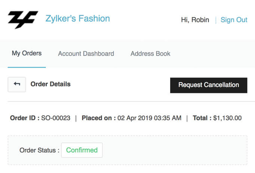The width and height of the screenshot is (255, 173).
Task: Click the order time 03:35 AM
Action: 168,118
